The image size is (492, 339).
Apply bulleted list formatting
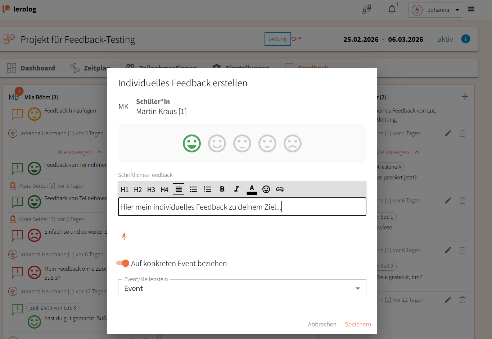(x=193, y=189)
